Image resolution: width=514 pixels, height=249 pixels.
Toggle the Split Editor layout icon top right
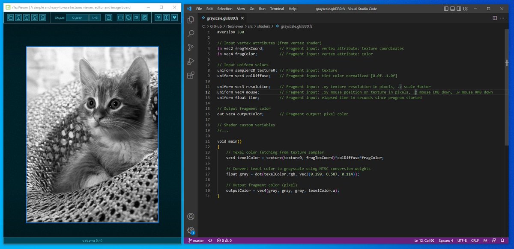coord(495,18)
